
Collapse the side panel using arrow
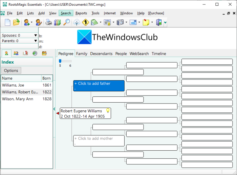[54, 109]
